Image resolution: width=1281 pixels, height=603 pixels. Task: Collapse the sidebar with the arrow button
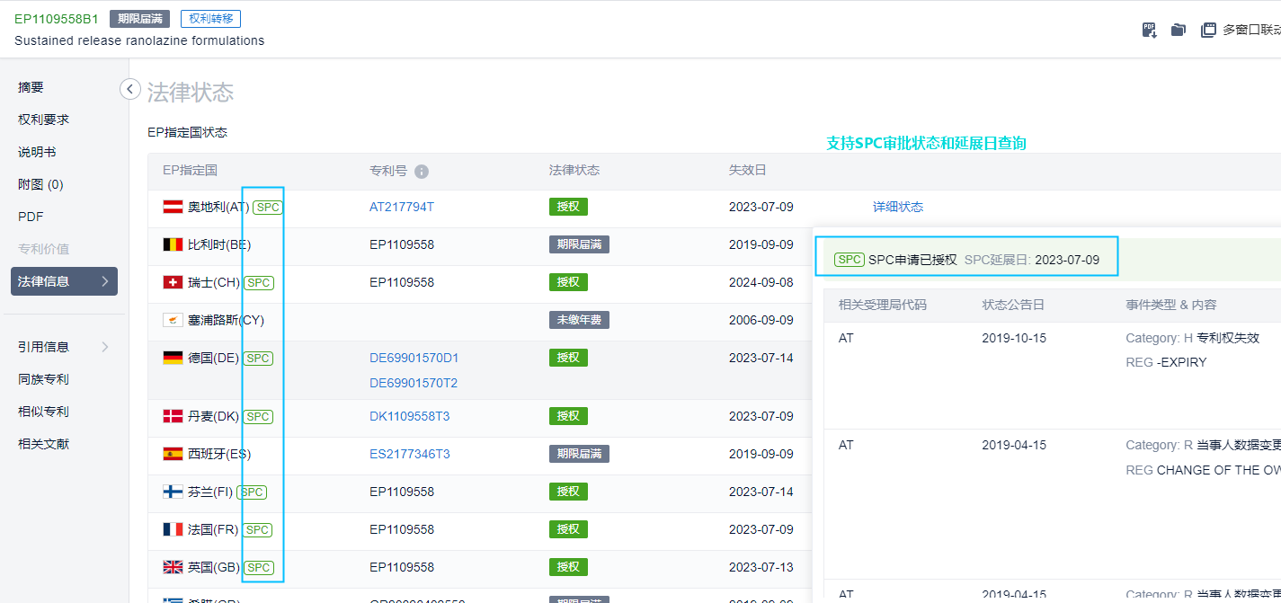coord(130,89)
